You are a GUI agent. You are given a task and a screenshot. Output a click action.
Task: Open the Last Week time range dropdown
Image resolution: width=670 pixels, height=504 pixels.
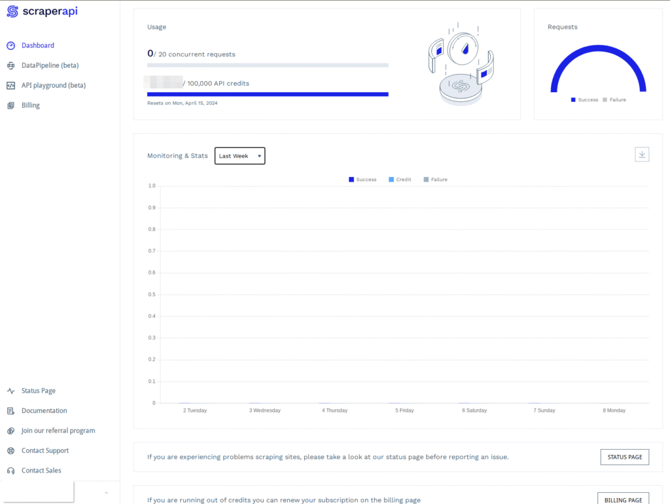click(x=239, y=156)
